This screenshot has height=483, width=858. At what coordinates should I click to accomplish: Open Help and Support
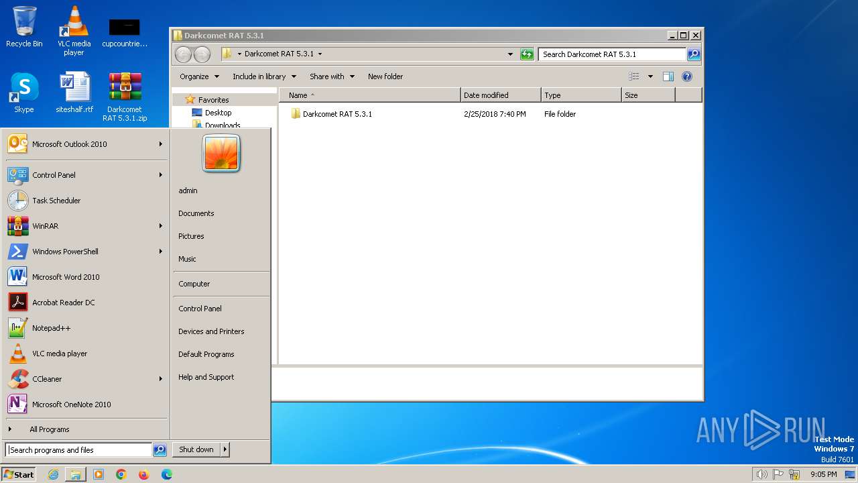(206, 377)
